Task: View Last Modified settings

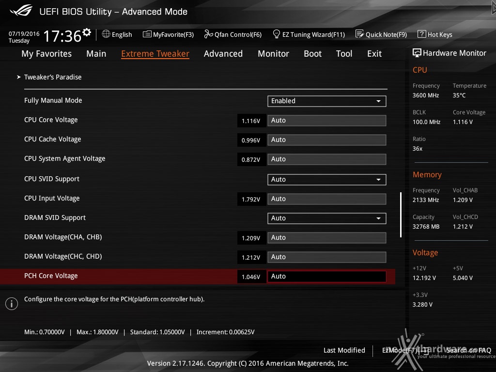Action: (344, 350)
